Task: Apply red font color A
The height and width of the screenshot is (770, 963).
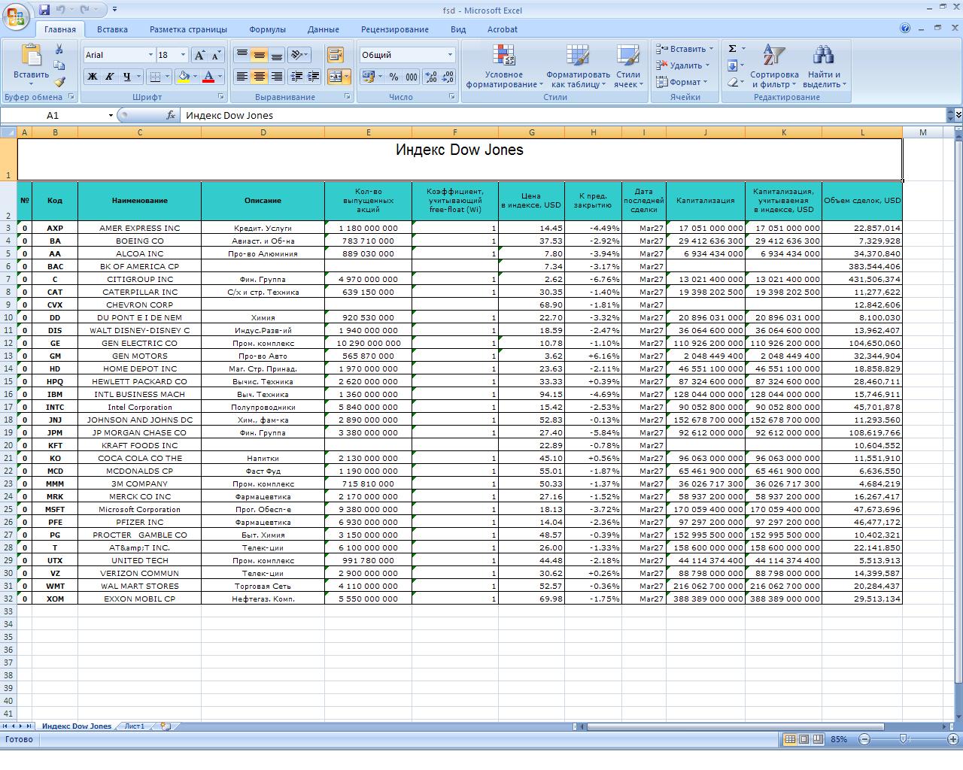Action: pyautogui.click(x=208, y=76)
